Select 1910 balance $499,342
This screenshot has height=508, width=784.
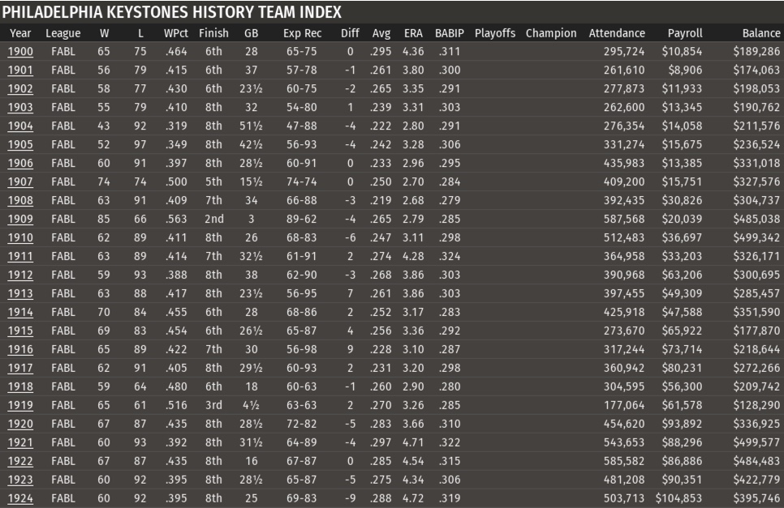tap(756, 237)
